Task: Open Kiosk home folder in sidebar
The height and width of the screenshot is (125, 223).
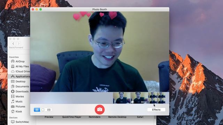Action: point(19,111)
